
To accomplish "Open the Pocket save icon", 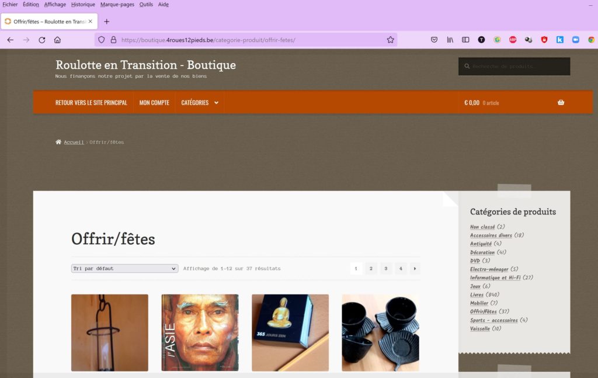I will click(x=434, y=40).
